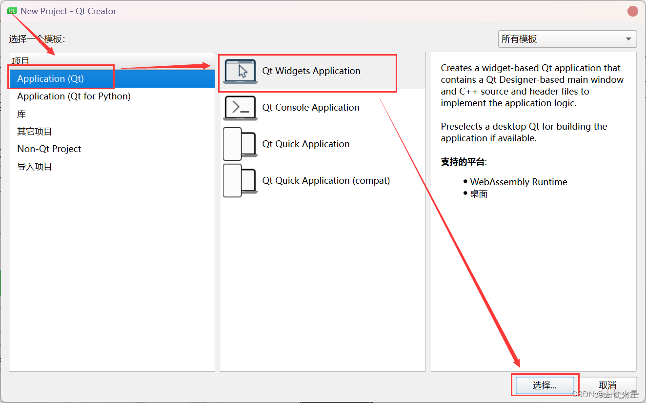Select Application (Qt) category
This screenshot has height=403, width=646.
112,79
